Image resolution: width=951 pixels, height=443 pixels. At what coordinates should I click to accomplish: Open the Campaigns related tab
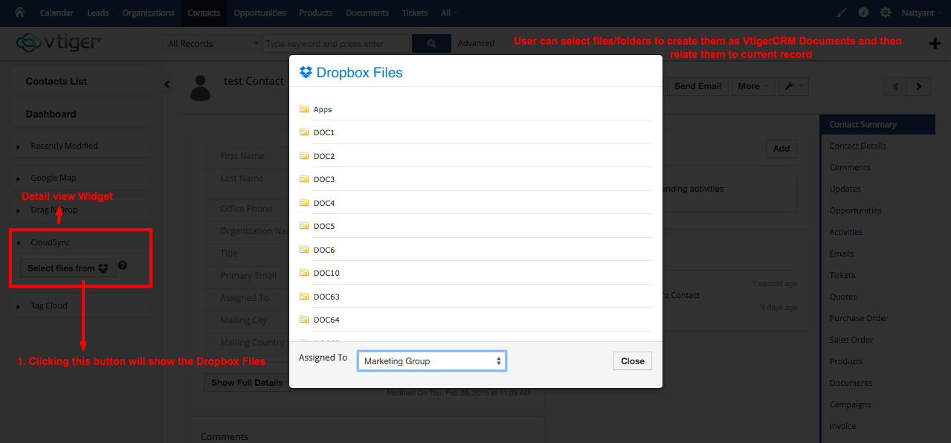(x=850, y=404)
